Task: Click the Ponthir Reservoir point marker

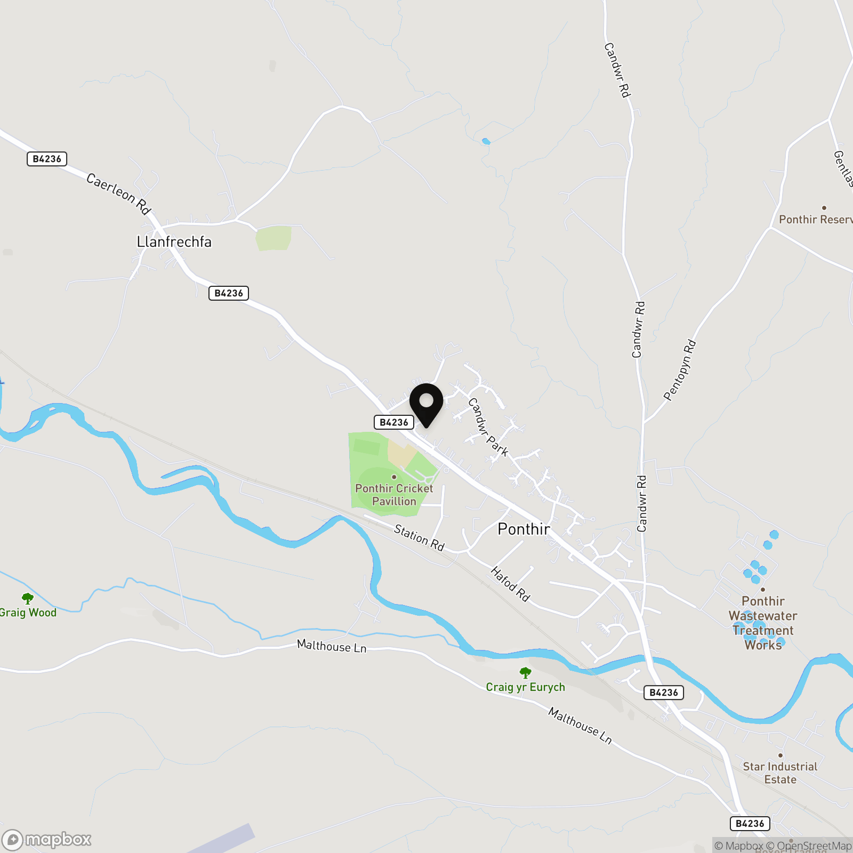Action: (x=824, y=208)
